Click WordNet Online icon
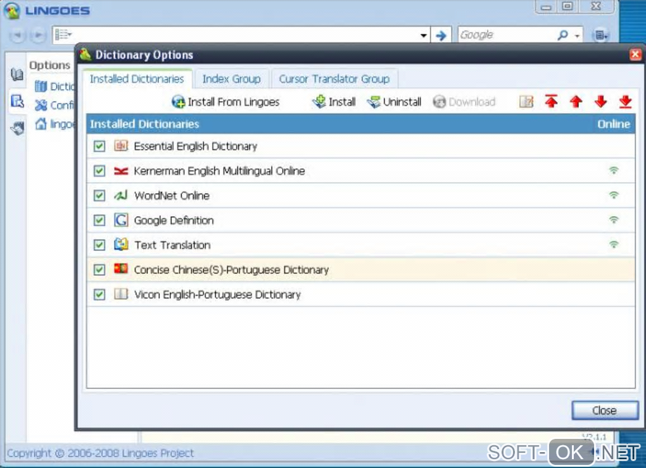The height and width of the screenshot is (468, 646). [x=121, y=195]
